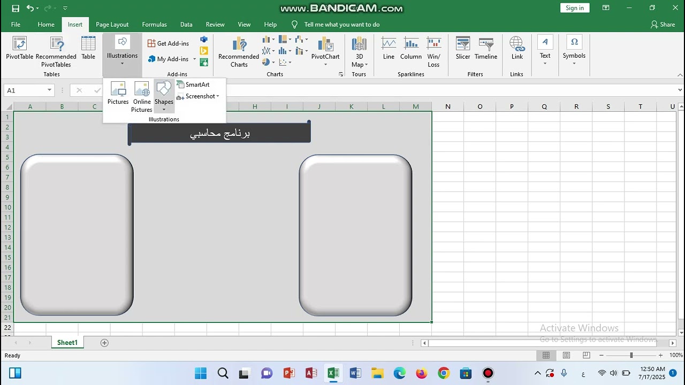Zoom in with the plus button
Viewport: 685px width, 385px height.
[660, 355]
